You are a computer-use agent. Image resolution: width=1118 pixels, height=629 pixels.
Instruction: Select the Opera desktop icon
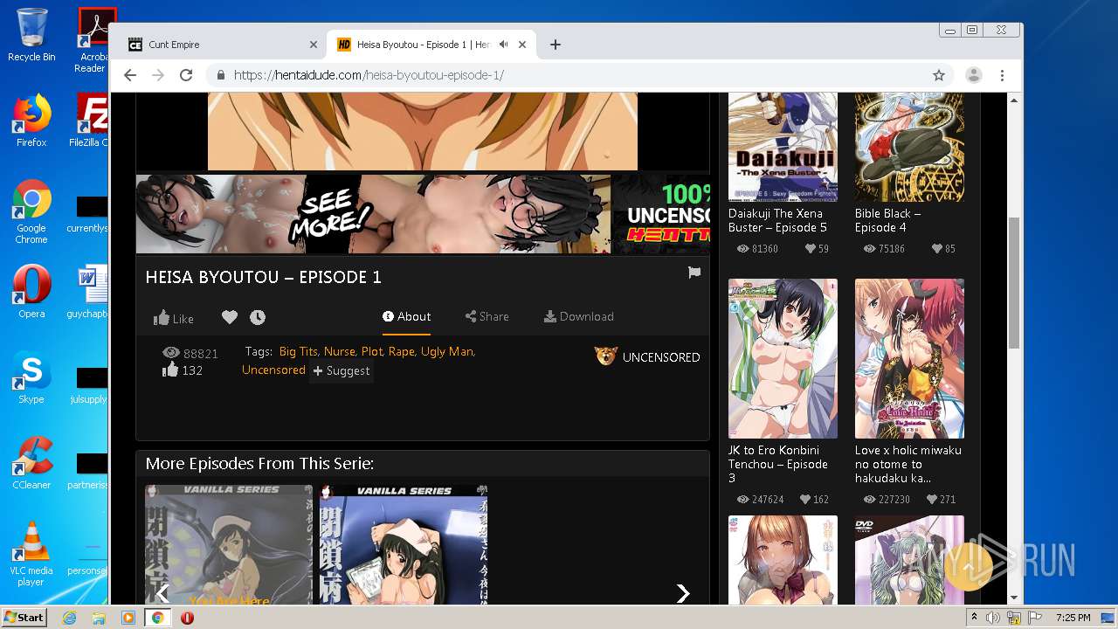31,292
